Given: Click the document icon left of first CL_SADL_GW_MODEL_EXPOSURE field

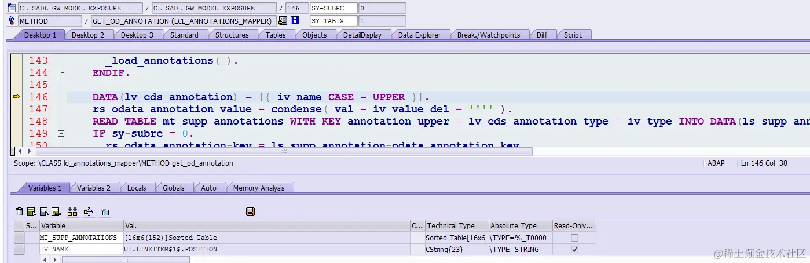Looking at the screenshot, I should [x=12, y=8].
